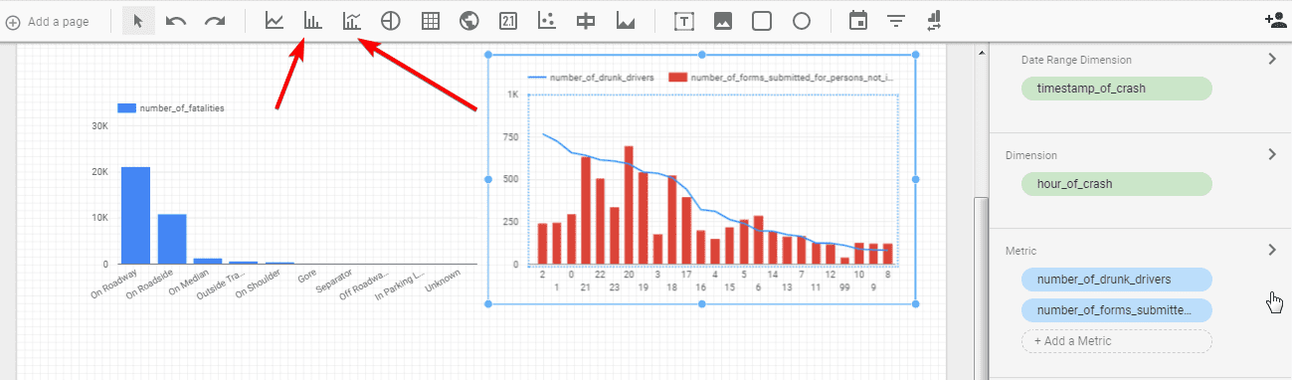Insert a text box
This screenshot has width=1292, height=380.
pyautogui.click(x=683, y=21)
